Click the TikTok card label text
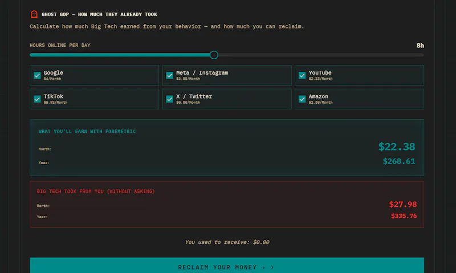The height and width of the screenshot is (273, 456). pos(53,96)
